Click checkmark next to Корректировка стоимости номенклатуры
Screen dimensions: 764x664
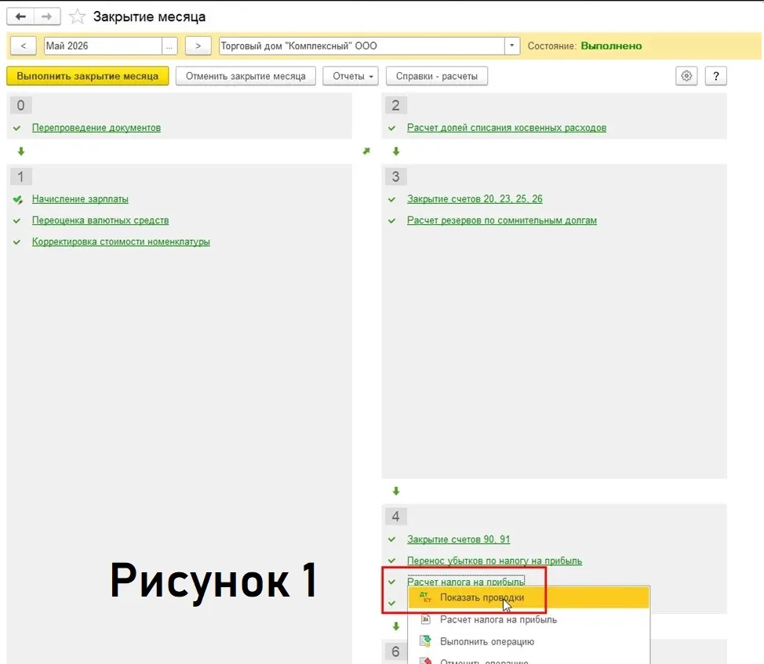pos(17,242)
